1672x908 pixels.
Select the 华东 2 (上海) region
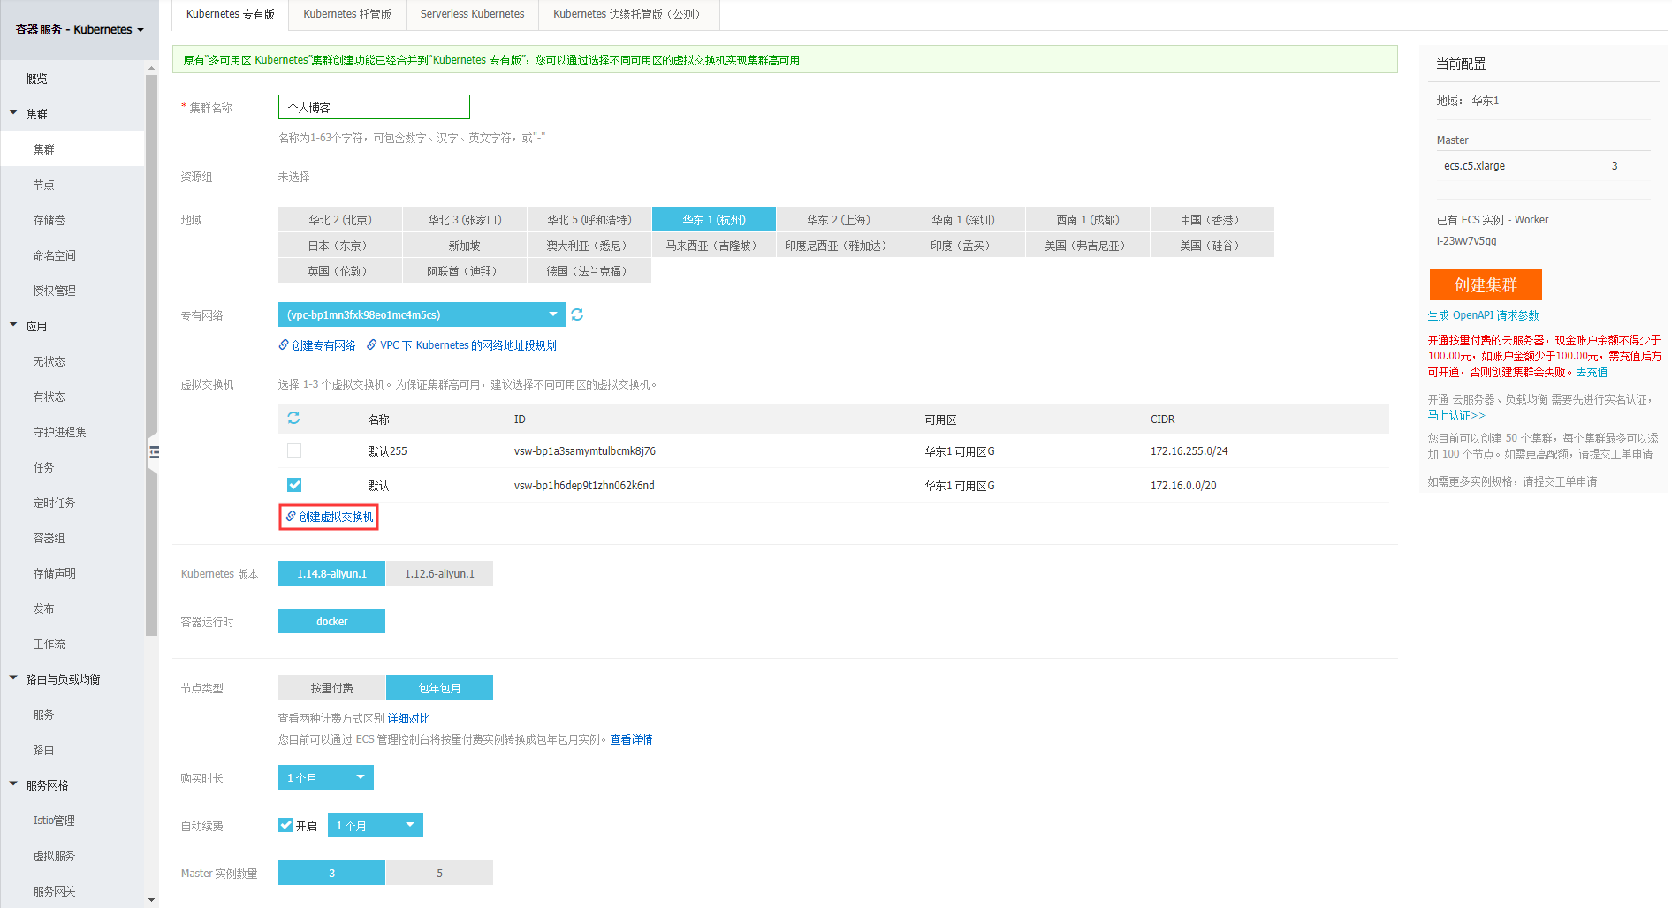838,219
